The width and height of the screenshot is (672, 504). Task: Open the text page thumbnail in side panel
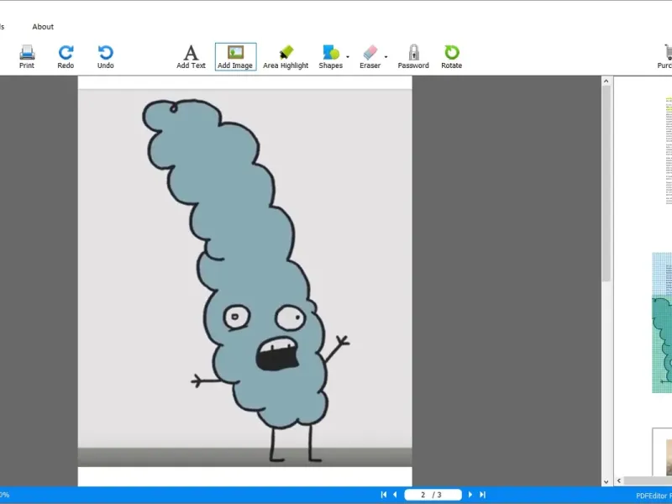pos(669,151)
